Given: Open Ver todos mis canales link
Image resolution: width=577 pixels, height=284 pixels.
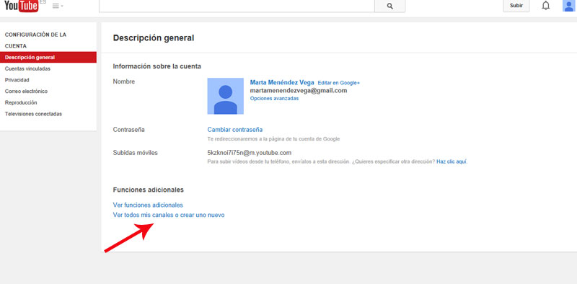Looking at the screenshot, I should click(x=169, y=216).
